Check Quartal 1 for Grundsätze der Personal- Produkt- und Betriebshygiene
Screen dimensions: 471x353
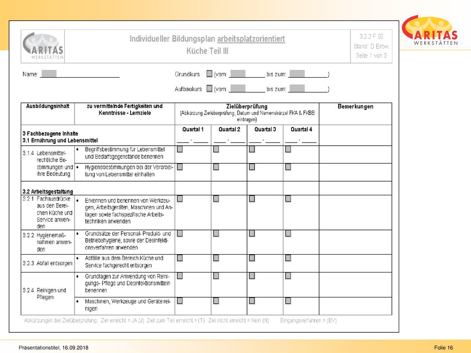pos(180,233)
